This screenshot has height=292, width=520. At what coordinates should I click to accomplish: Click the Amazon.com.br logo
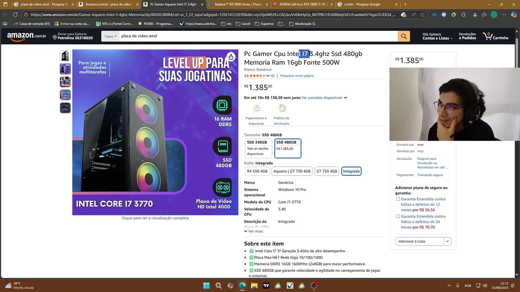(27, 36)
